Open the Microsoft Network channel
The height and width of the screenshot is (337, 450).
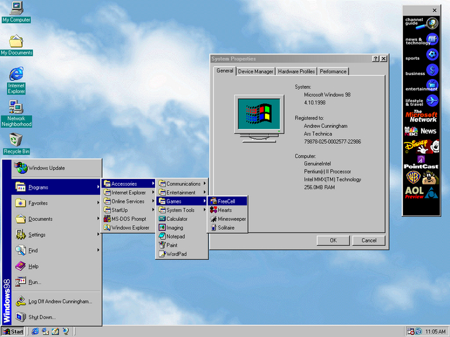tap(421, 116)
